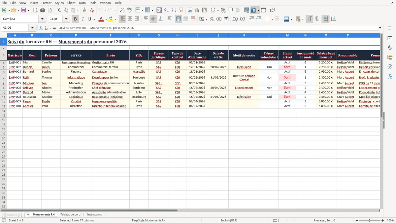396x223 pixels.
Task: Increase indent
Action: (x=251, y=19)
